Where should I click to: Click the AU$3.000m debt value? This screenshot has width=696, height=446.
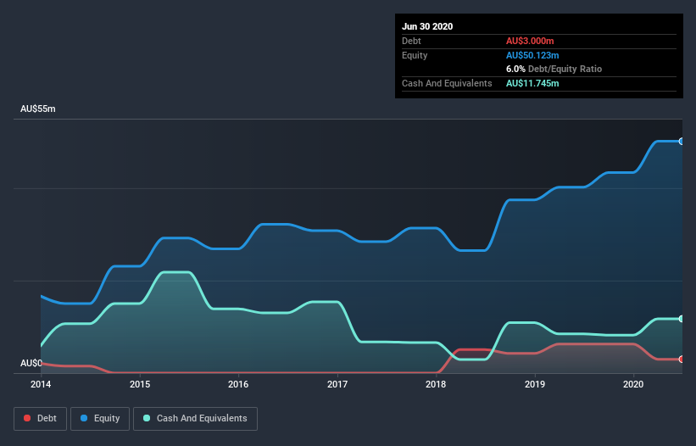[530, 41]
